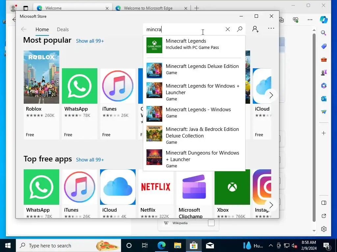Viewport: 337px width, 252px height.
Task: Open WhatsApp tile in Most popular
Action: (80, 104)
